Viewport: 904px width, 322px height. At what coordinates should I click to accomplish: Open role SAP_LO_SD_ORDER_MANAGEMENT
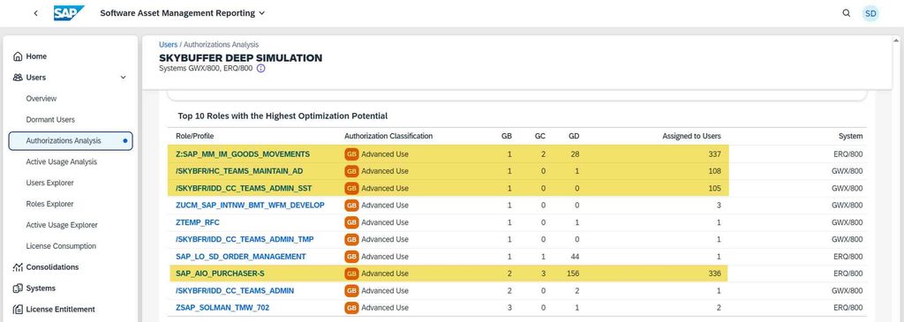point(241,257)
